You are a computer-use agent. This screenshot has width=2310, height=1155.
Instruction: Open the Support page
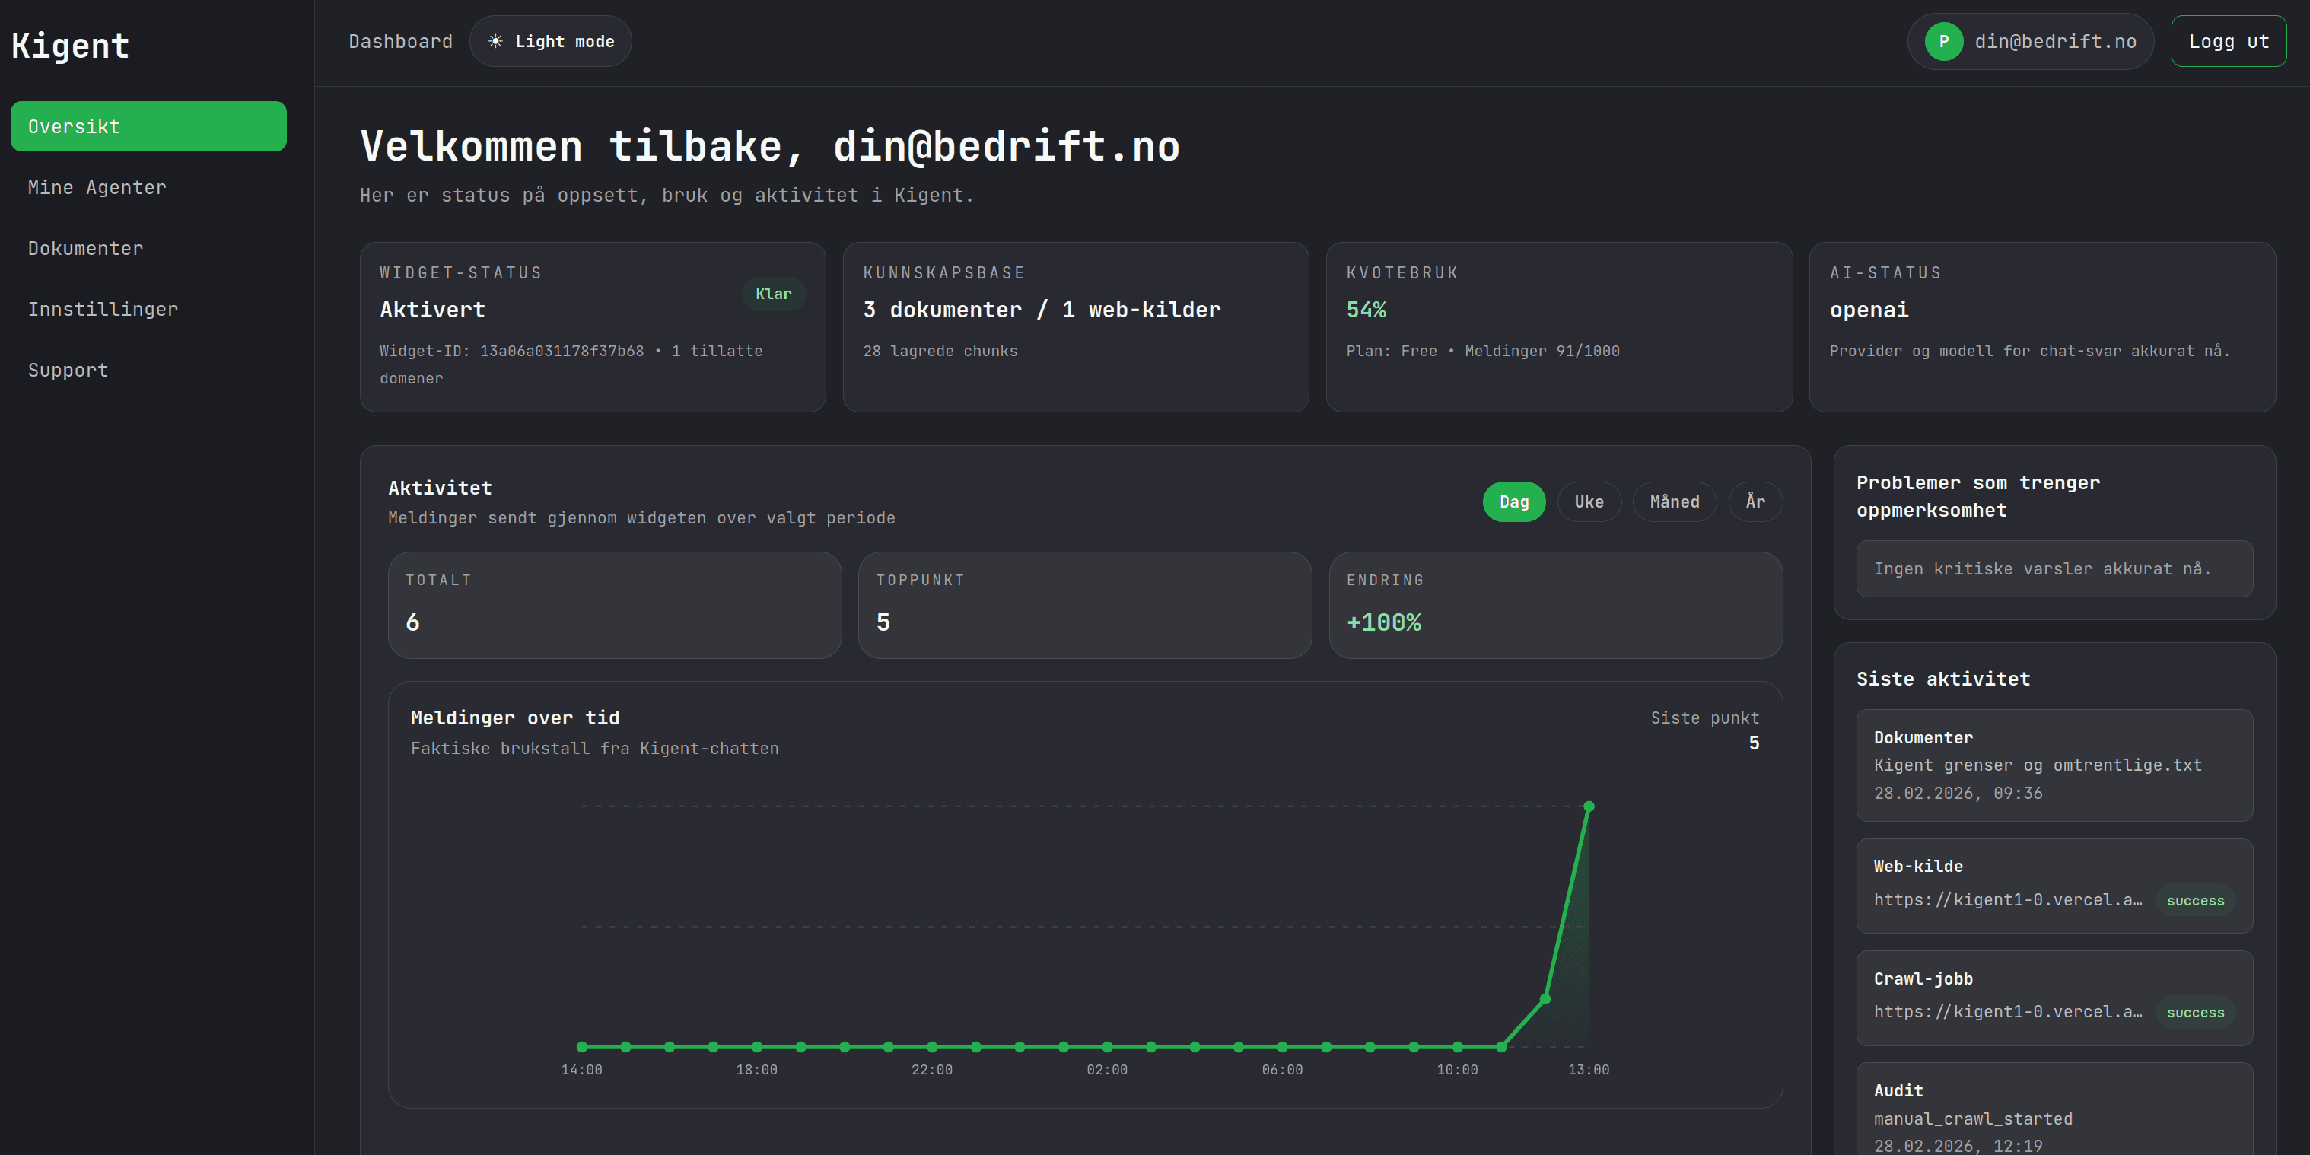point(68,371)
